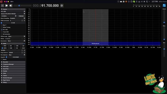The width and height of the screenshot is (167, 94).
Task: Select NFM demodulation mode
Action: click(2, 46)
